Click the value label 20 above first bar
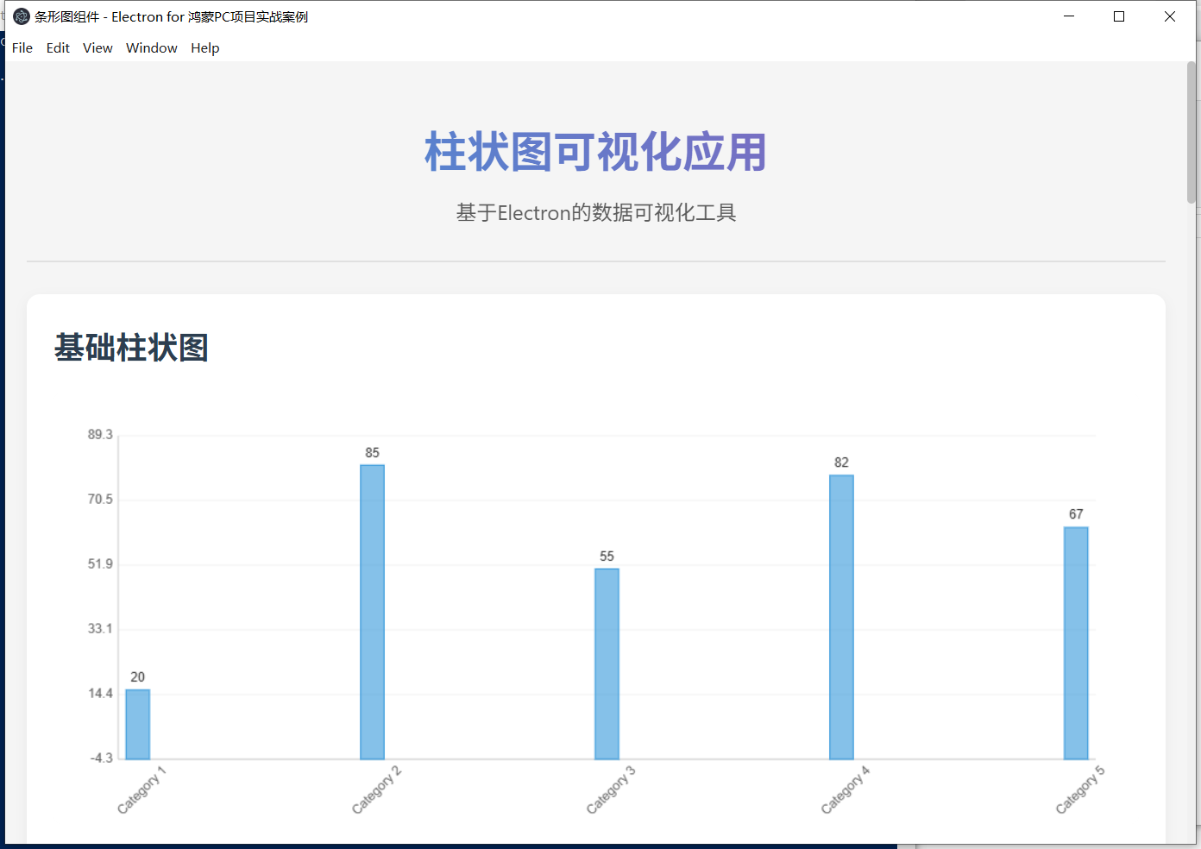The width and height of the screenshot is (1201, 849). tap(138, 677)
